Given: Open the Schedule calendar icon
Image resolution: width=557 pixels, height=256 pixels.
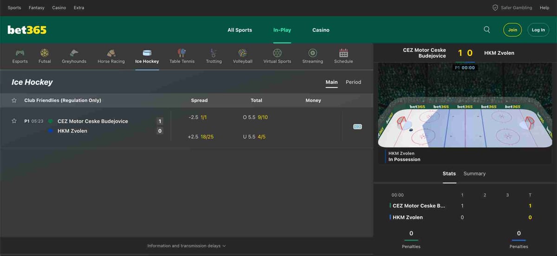Looking at the screenshot, I should pos(343,53).
